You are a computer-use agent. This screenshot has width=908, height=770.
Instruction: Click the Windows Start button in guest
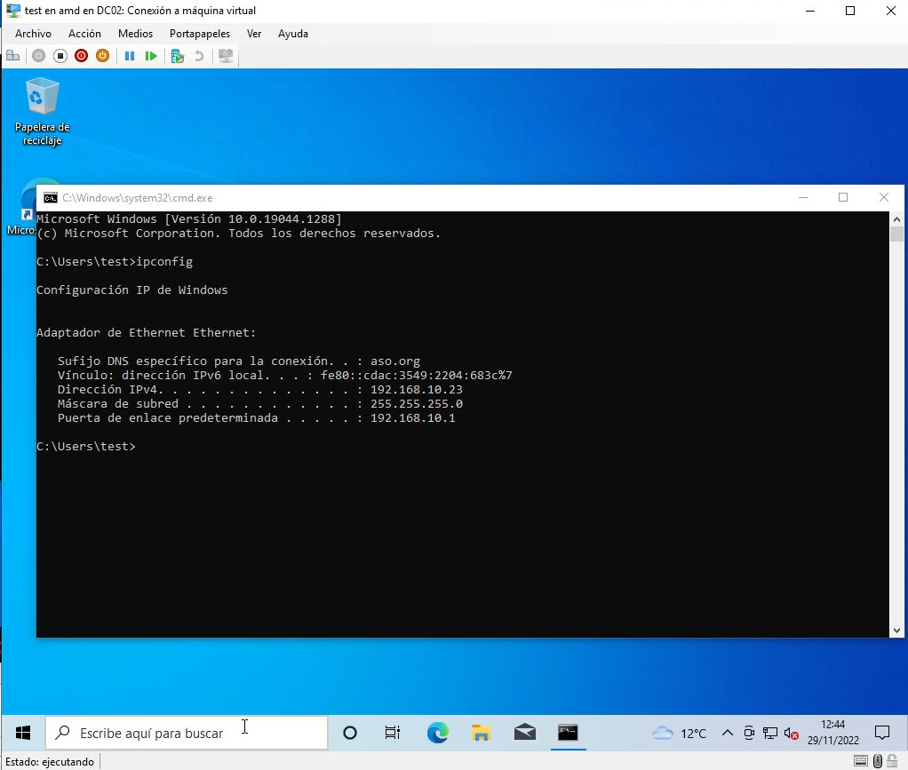(x=23, y=733)
